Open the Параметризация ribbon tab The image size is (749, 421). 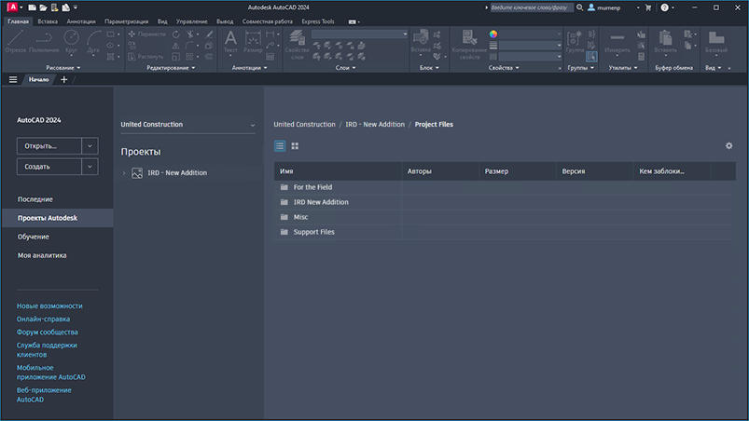(126, 21)
